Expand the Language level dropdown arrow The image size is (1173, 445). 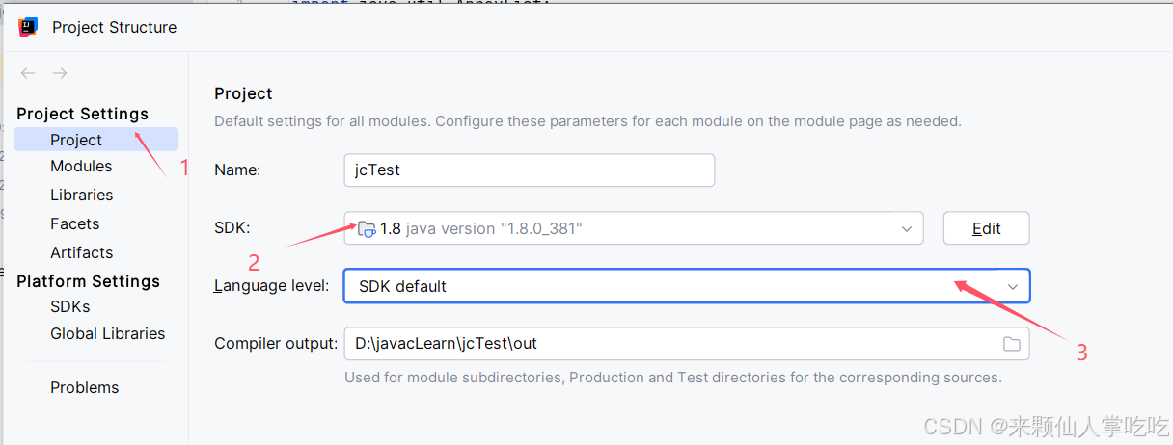tap(1013, 286)
